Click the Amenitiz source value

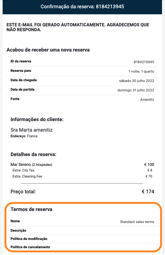(x=147, y=100)
